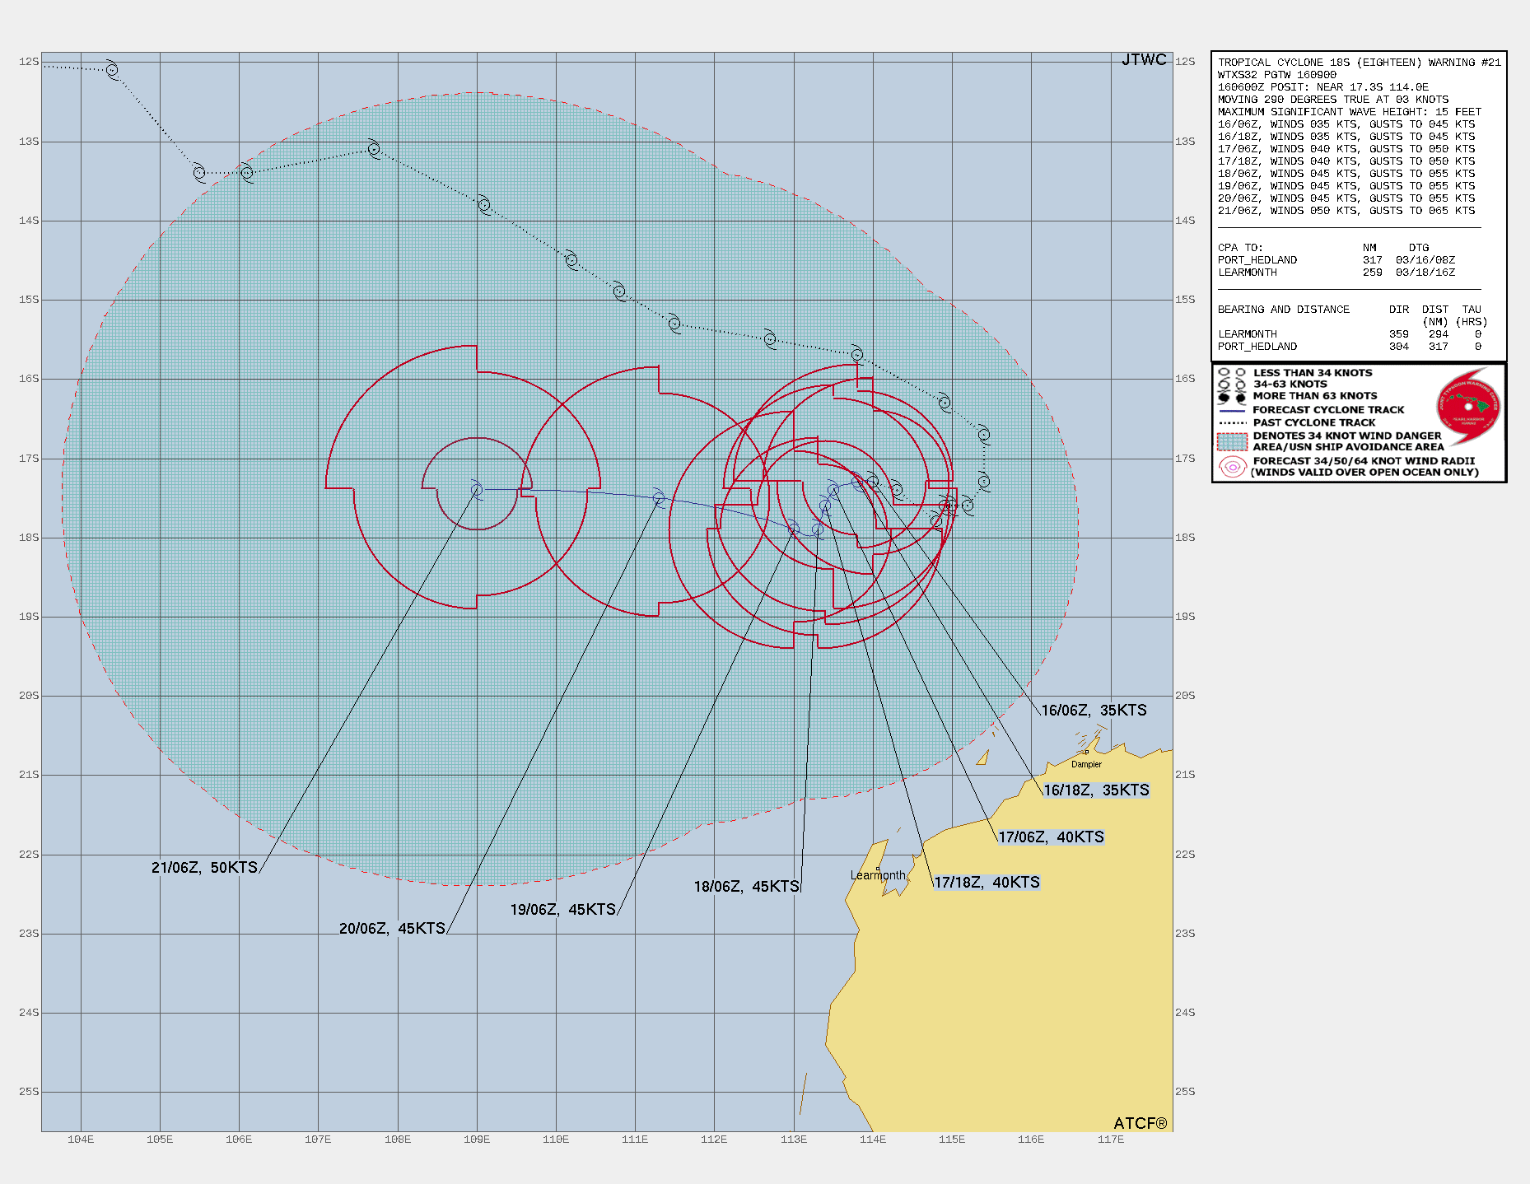Viewport: 1530px width, 1184px height.
Task: Select the 20/06Z forecast position symbol near 111E
Action: [x=659, y=498]
